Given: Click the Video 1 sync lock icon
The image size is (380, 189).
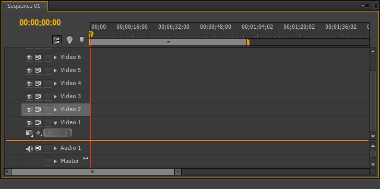Looking at the screenshot, I should click(38, 123).
